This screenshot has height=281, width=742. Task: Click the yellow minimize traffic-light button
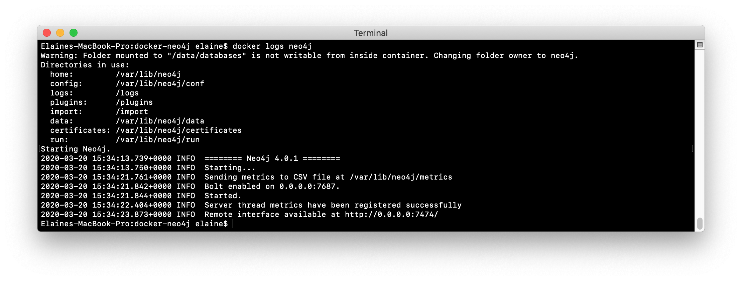[x=60, y=33]
